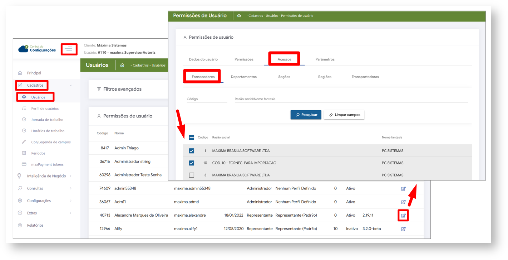
Task: Click edit icon in admin55348 row
Action: 403,189
